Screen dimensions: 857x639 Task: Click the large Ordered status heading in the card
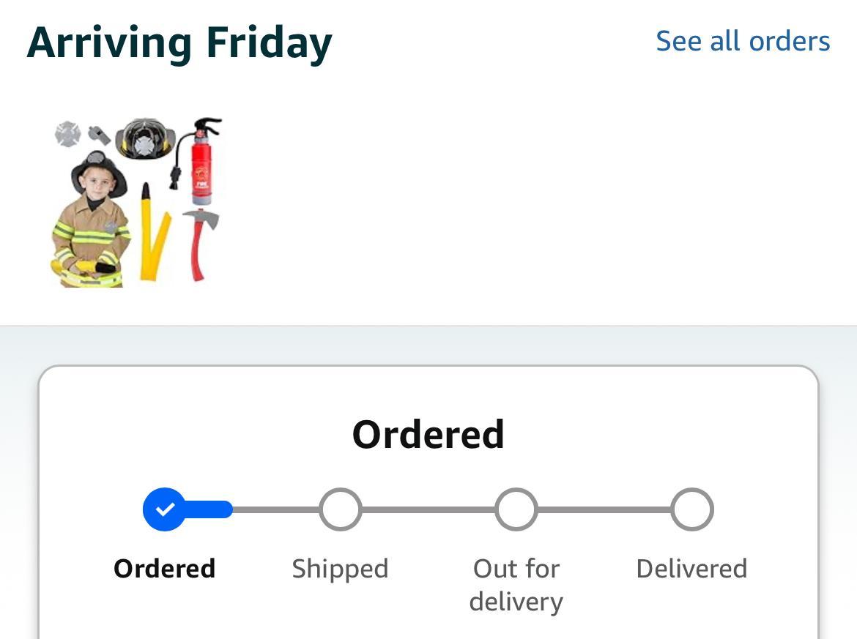[x=428, y=434]
